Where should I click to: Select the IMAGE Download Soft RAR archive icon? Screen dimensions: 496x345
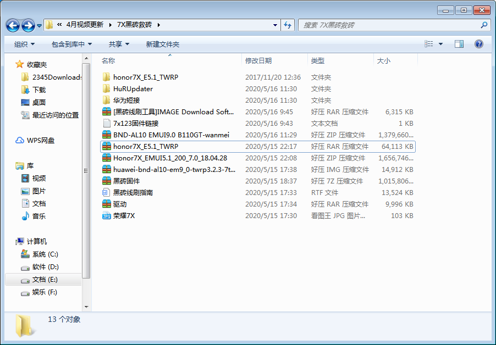[x=107, y=112]
